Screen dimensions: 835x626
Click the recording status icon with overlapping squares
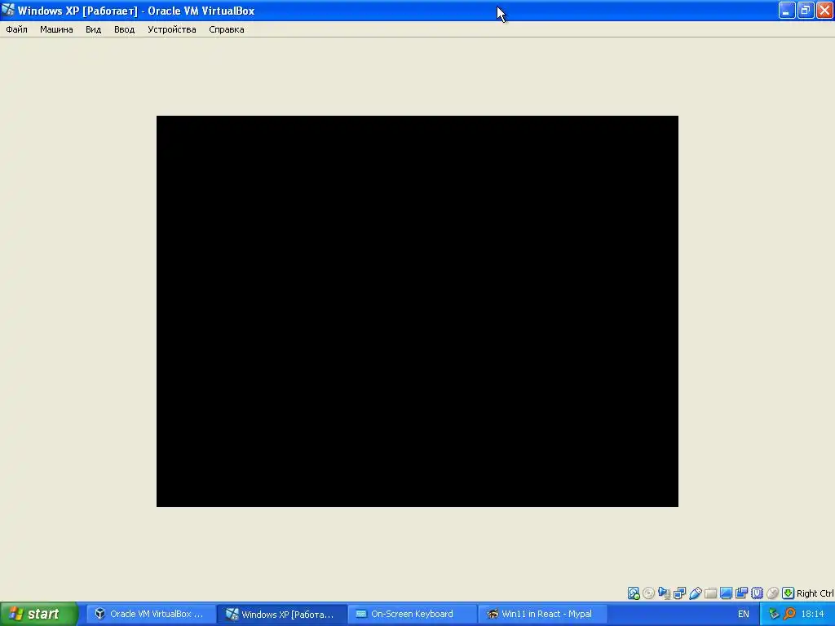click(x=741, y=593)
